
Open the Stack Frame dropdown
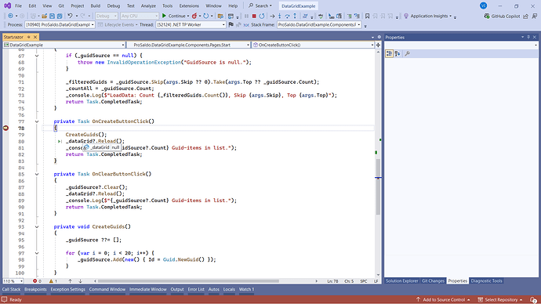[319, 24]
